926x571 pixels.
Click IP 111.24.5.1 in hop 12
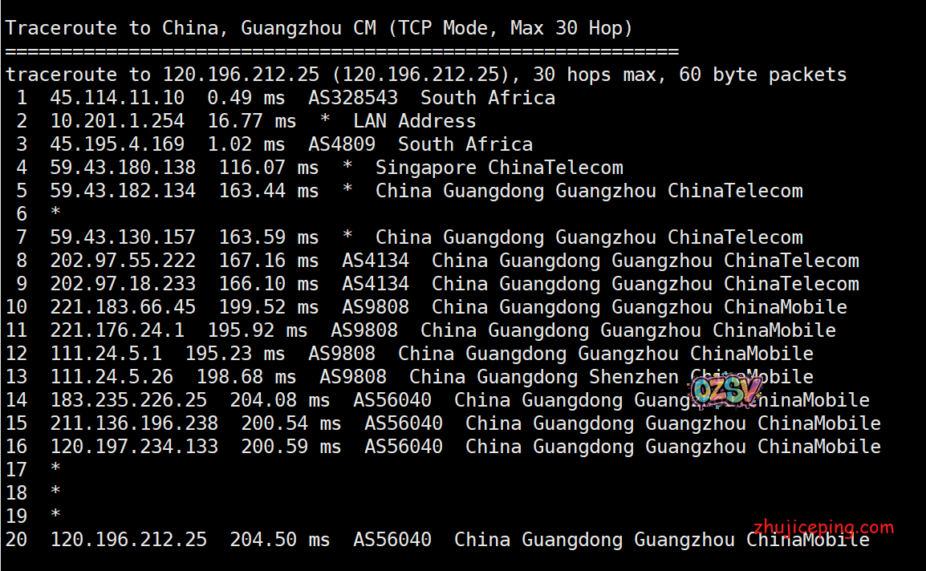click(106, 354)
